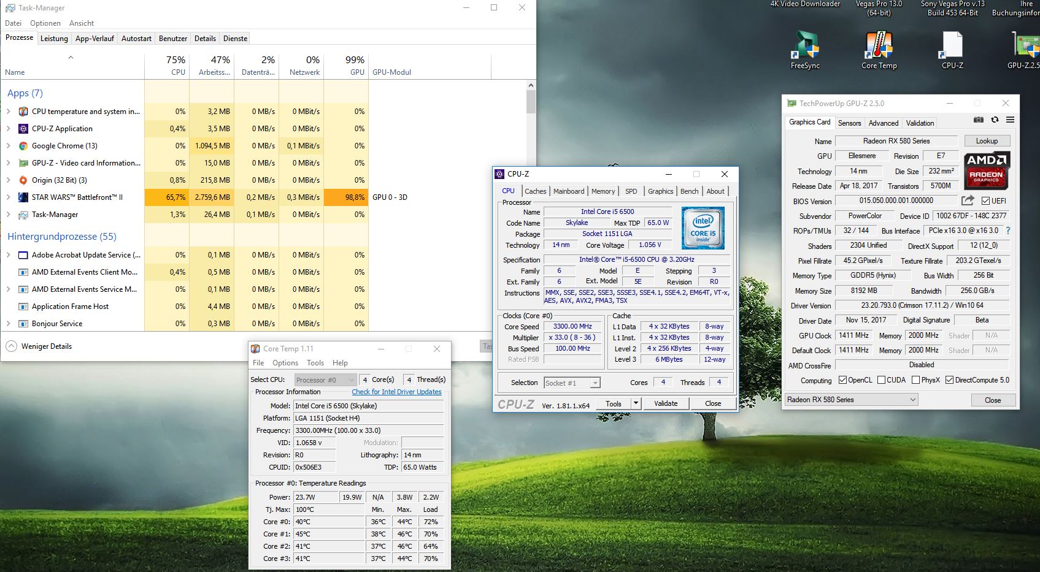The image size is (1040, 572).
Task: Open the Processor #0 dropdown in Core Temp
Action: (325, 380)
